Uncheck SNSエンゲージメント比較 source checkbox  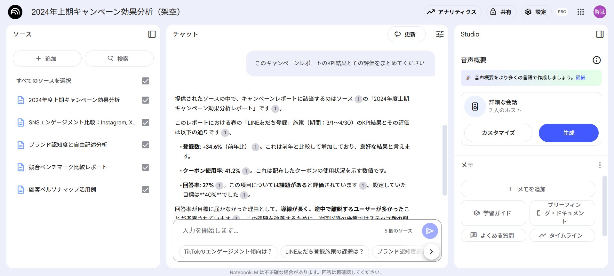pos(146,122)
